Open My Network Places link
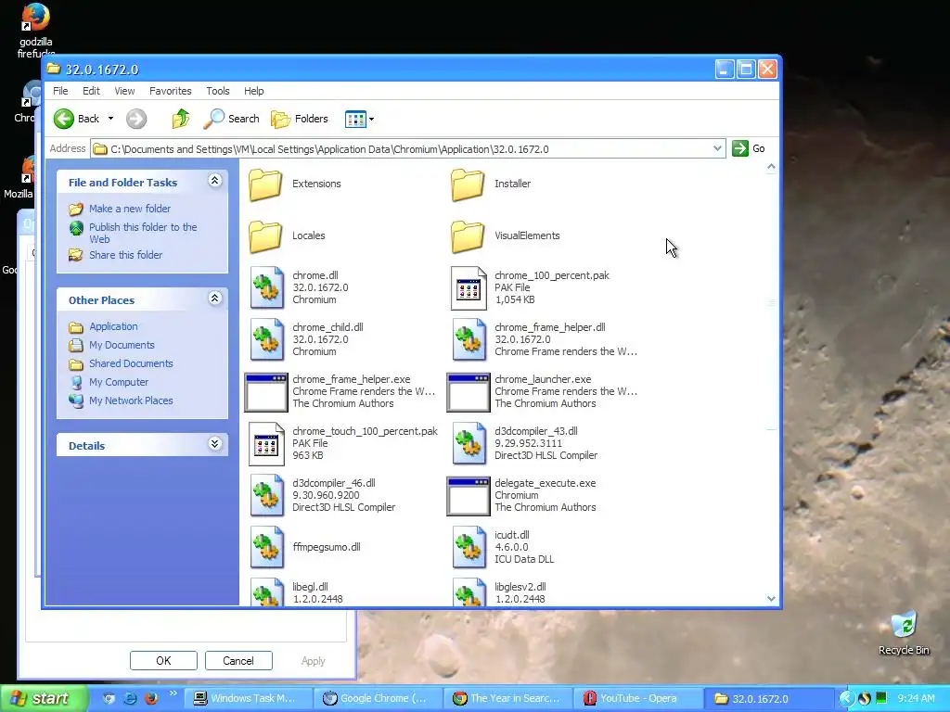The height and width of the screenshot is (712, 950). tap(131, 400)
